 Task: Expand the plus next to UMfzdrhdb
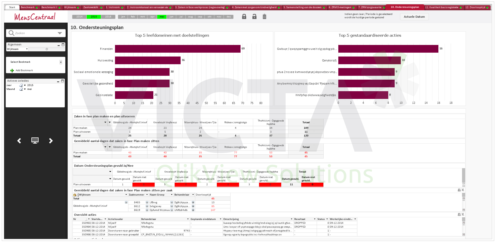point(193,210)
